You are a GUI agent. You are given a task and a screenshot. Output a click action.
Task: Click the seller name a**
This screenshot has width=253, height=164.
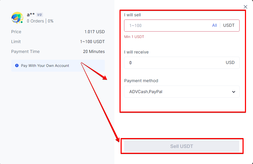[x=31, y=15]
